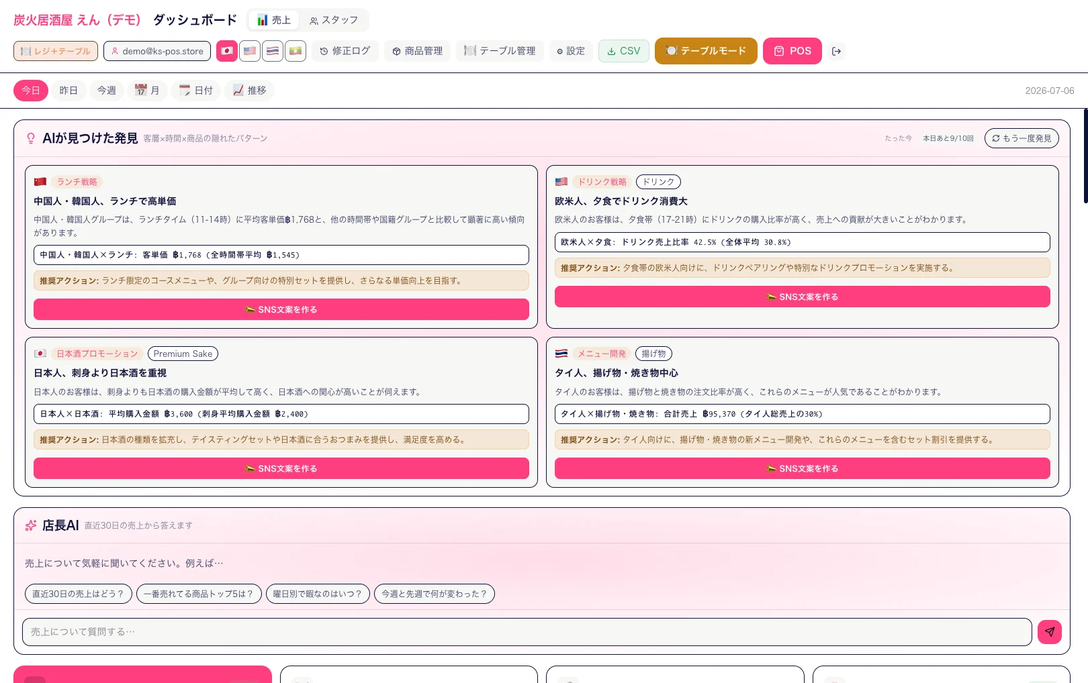Viewport: 1088px width, 683px height.
Task: Click the Premium Sake chip
Action: tap(183, 354)
